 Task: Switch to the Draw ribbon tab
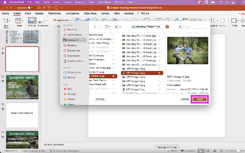(x=28, y=13)
